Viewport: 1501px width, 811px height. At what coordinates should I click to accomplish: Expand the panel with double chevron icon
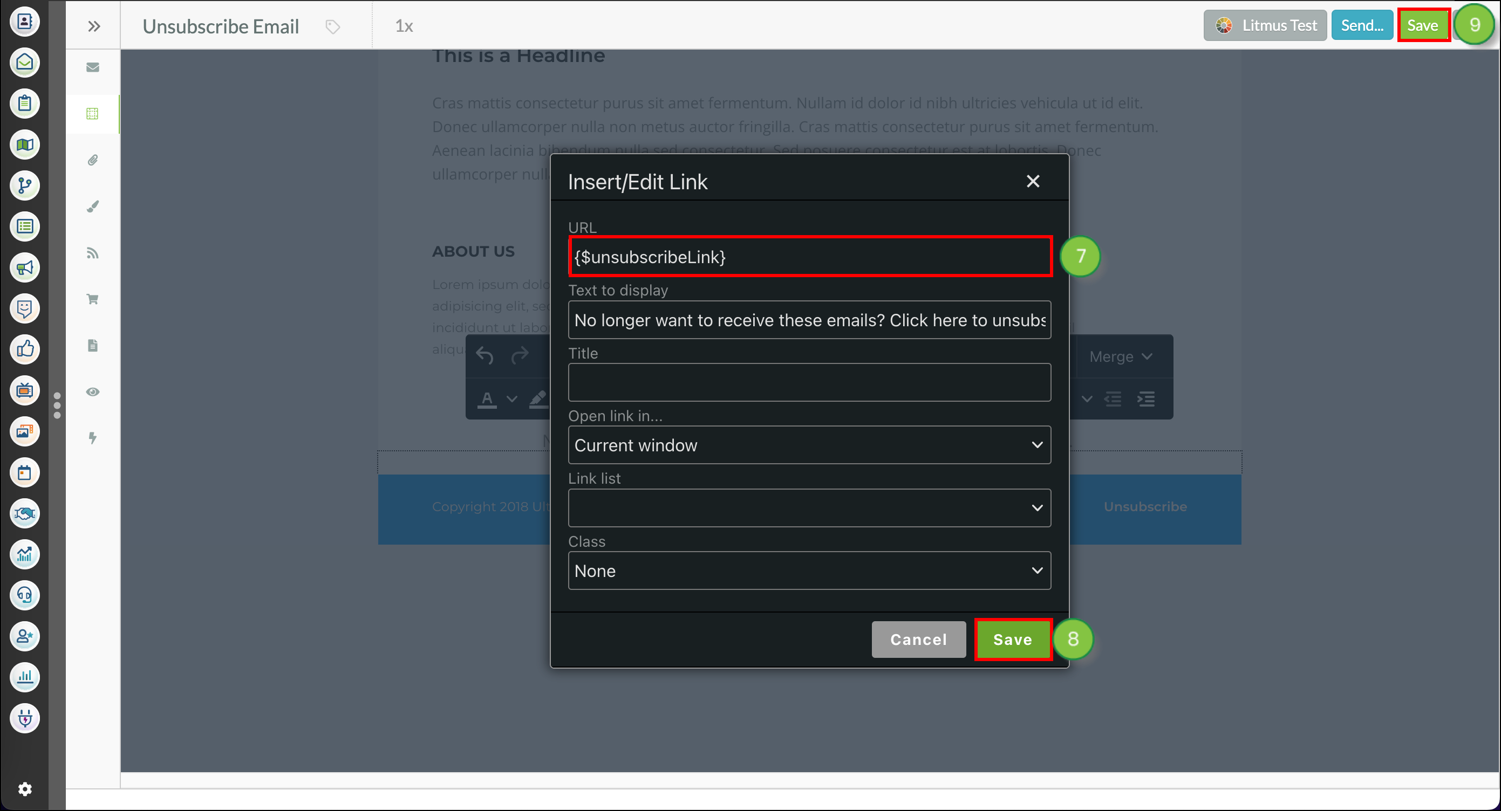(x=94, y=26)
